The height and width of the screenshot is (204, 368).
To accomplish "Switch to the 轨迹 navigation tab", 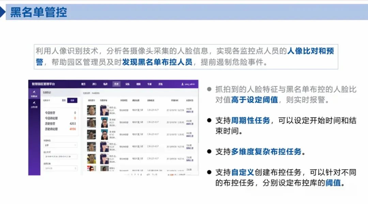I will tap(105, 84).
